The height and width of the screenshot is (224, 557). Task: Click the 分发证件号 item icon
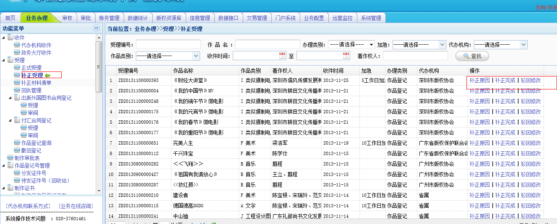[x=17, y=173]
